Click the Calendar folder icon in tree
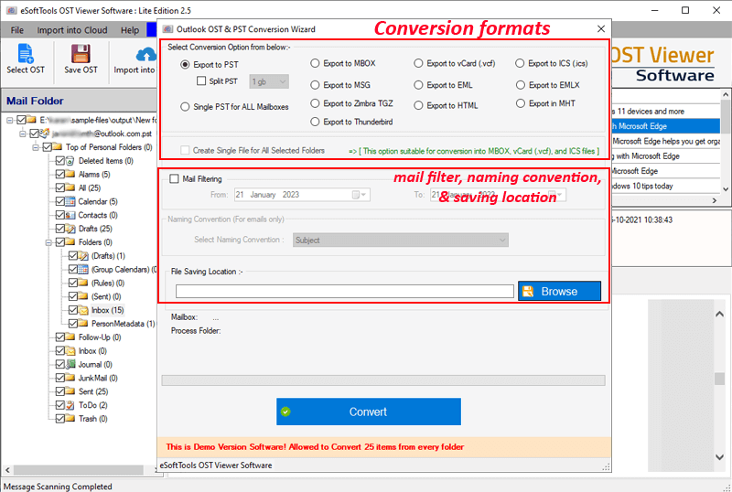732x492 pixels. tap(70, 202)
